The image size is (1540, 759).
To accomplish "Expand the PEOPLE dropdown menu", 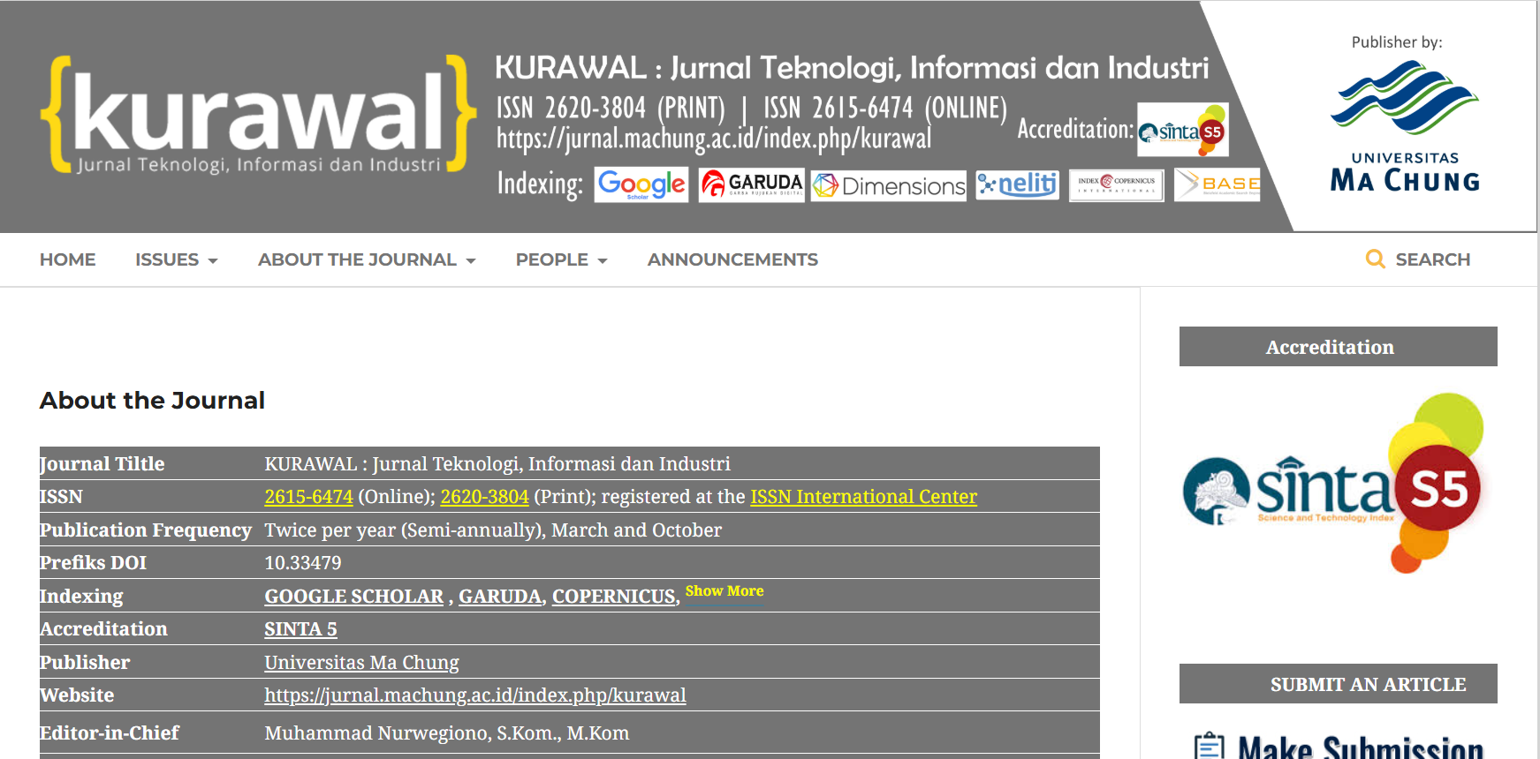I will [562, 259].
